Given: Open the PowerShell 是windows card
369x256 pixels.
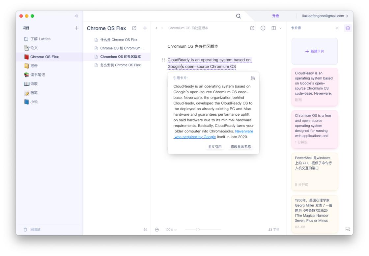Looking at the screenshot, I should click(314, 172).
